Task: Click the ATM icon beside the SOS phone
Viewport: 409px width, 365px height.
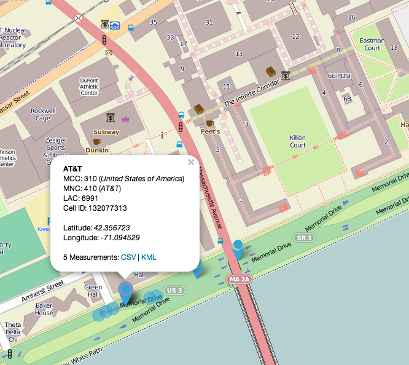Action: [105, 24]
